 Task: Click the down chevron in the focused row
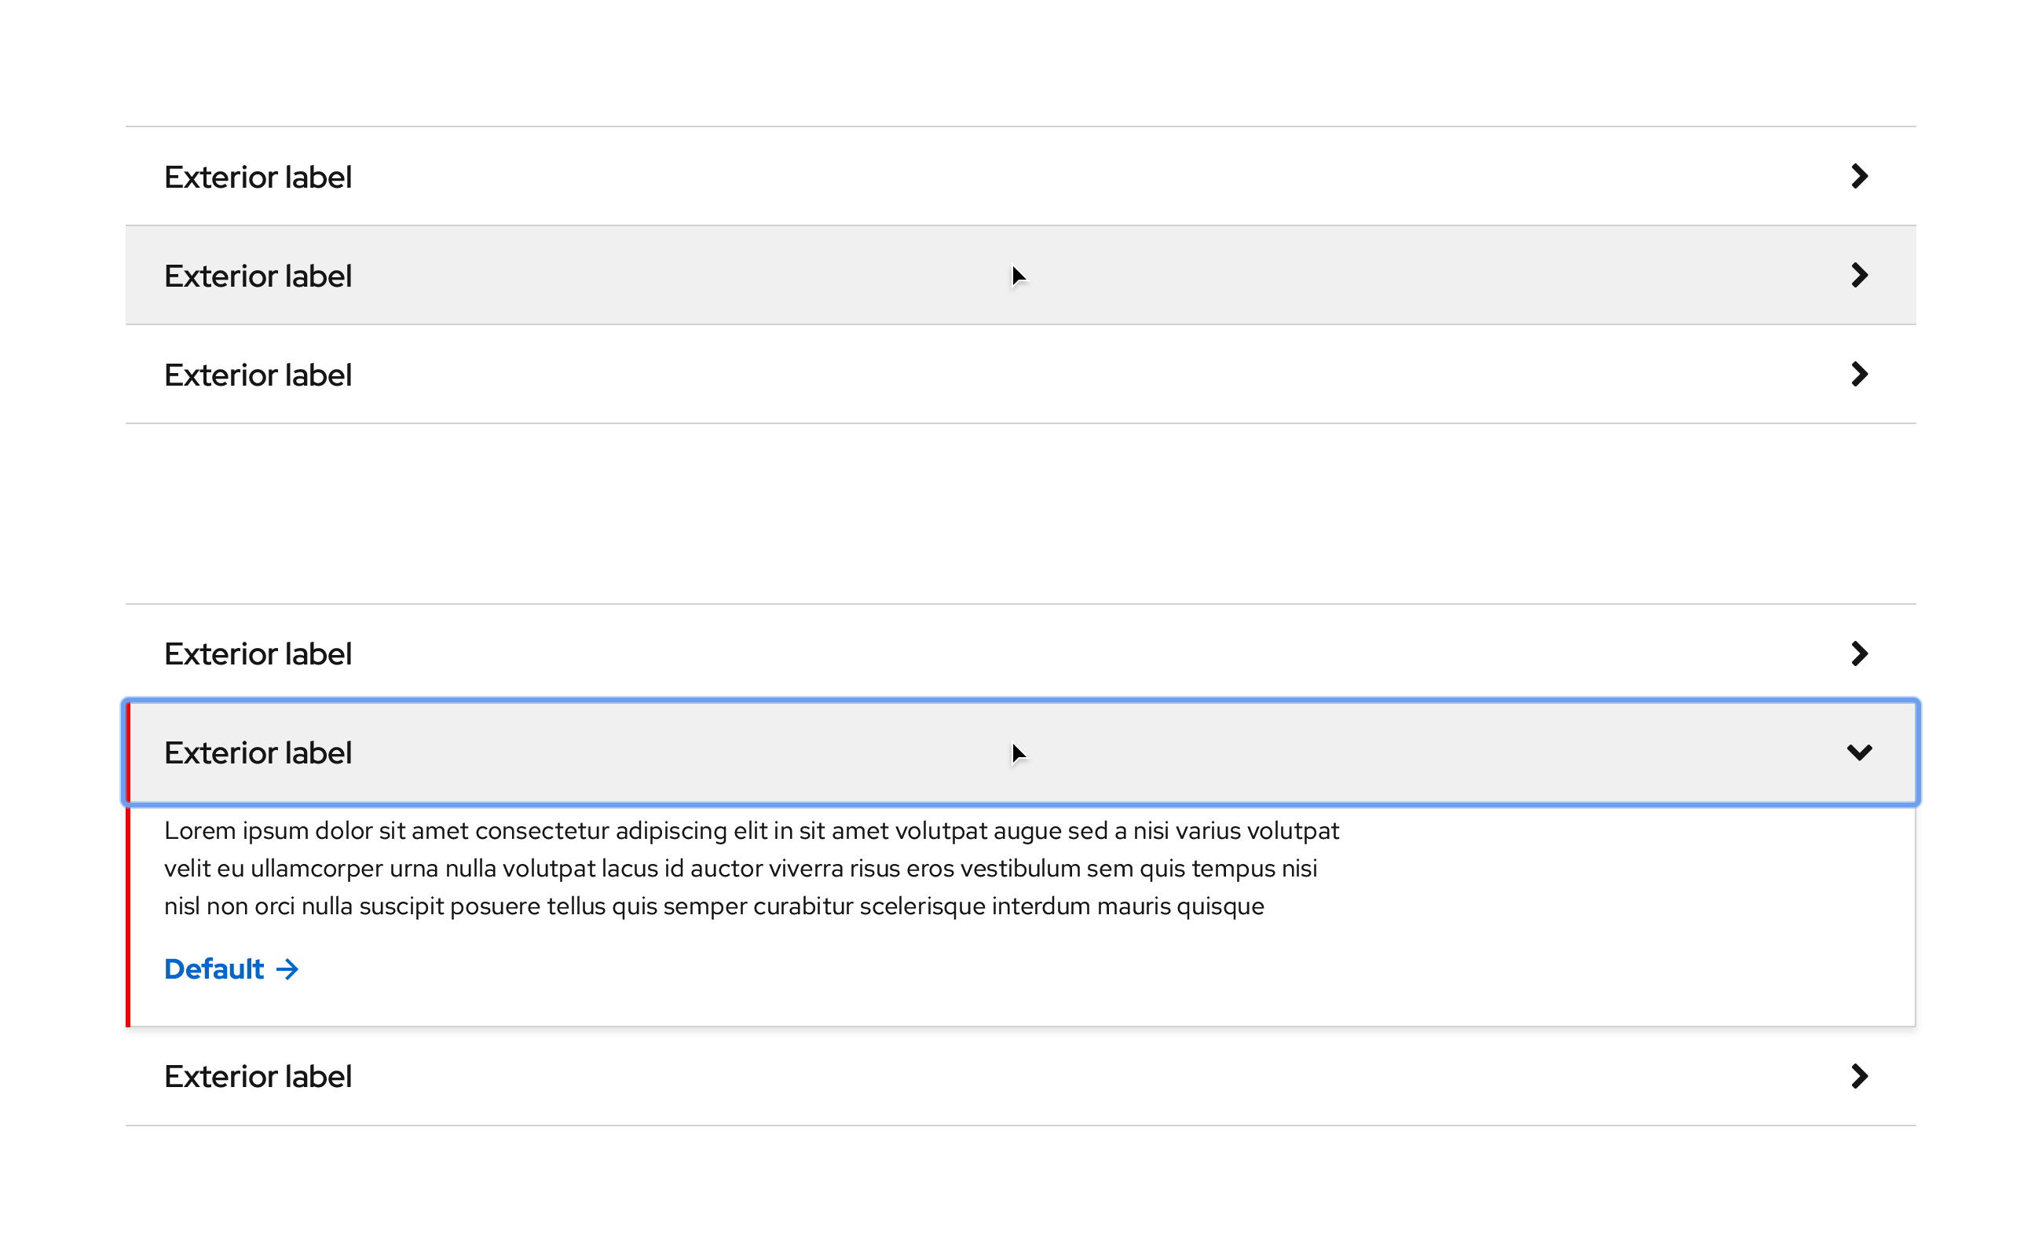(x=1859, y=752)
